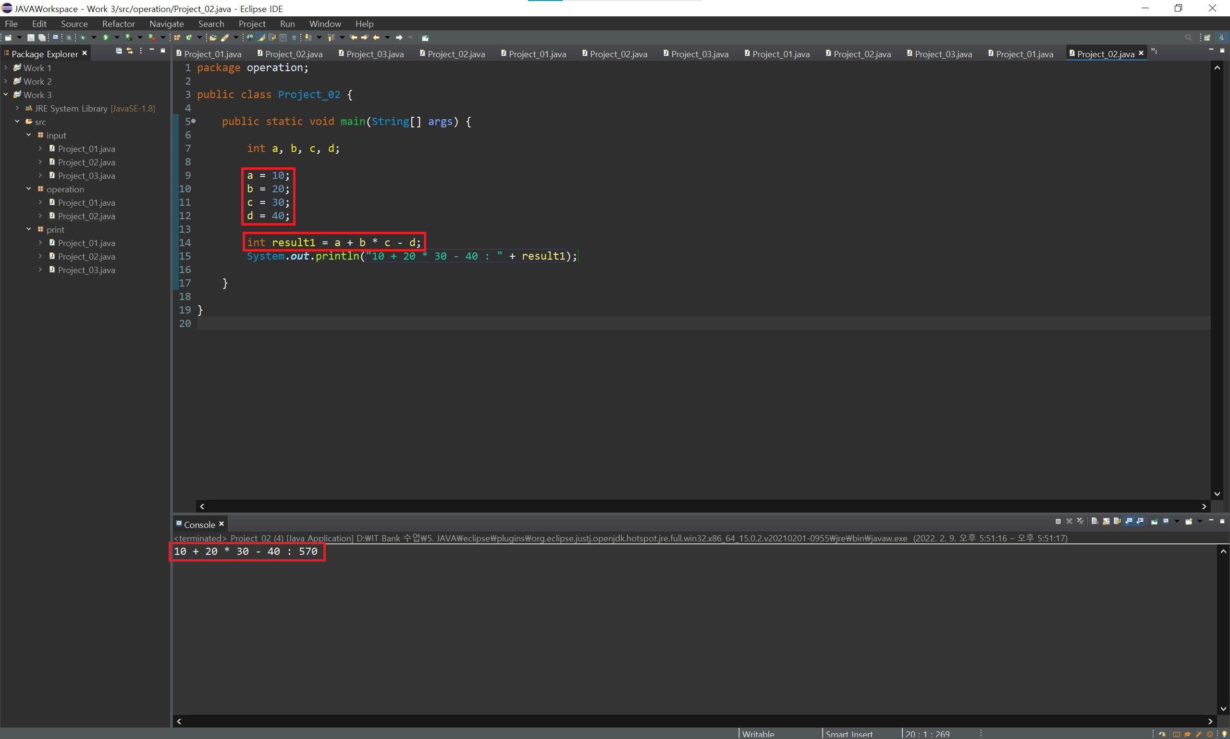Expand the Work 1 project tree
This screenshot has height=739, width=1230.
tap(6, 68)
